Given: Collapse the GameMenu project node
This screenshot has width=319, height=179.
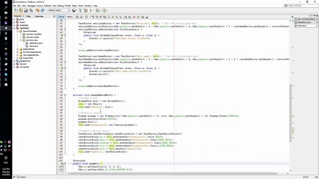Looking at the screenshot, I should [x=14, y=28].
